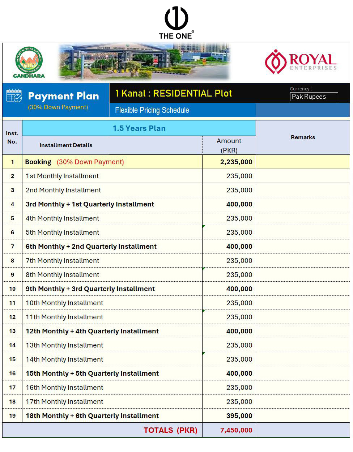
Task: Click 3rd Monthly + 1st Quarterly Installment
Action: point(90,204)
